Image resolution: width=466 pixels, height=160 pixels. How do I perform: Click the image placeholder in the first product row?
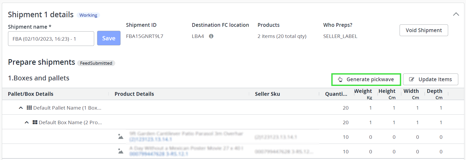(x=121, y=137)
